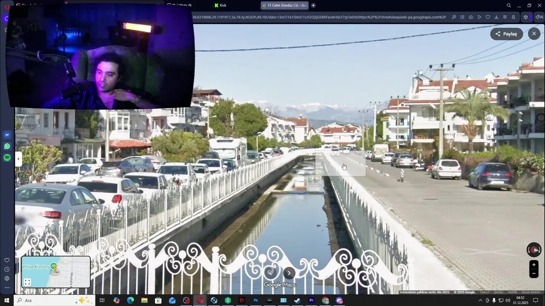The height and width of the screenshot is (306, 545).
Task: Open bookmarks heart in Opera sidebar
Action: (x=7, y=260)
